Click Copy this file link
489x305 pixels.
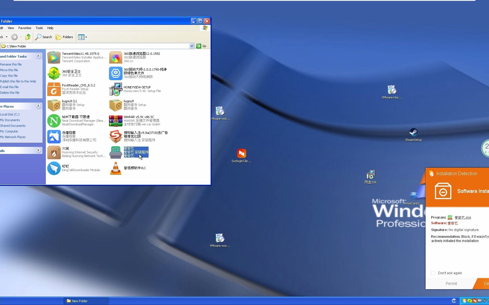[9, 76]
